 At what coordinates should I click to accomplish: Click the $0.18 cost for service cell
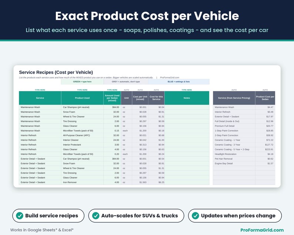coord(156,131)
